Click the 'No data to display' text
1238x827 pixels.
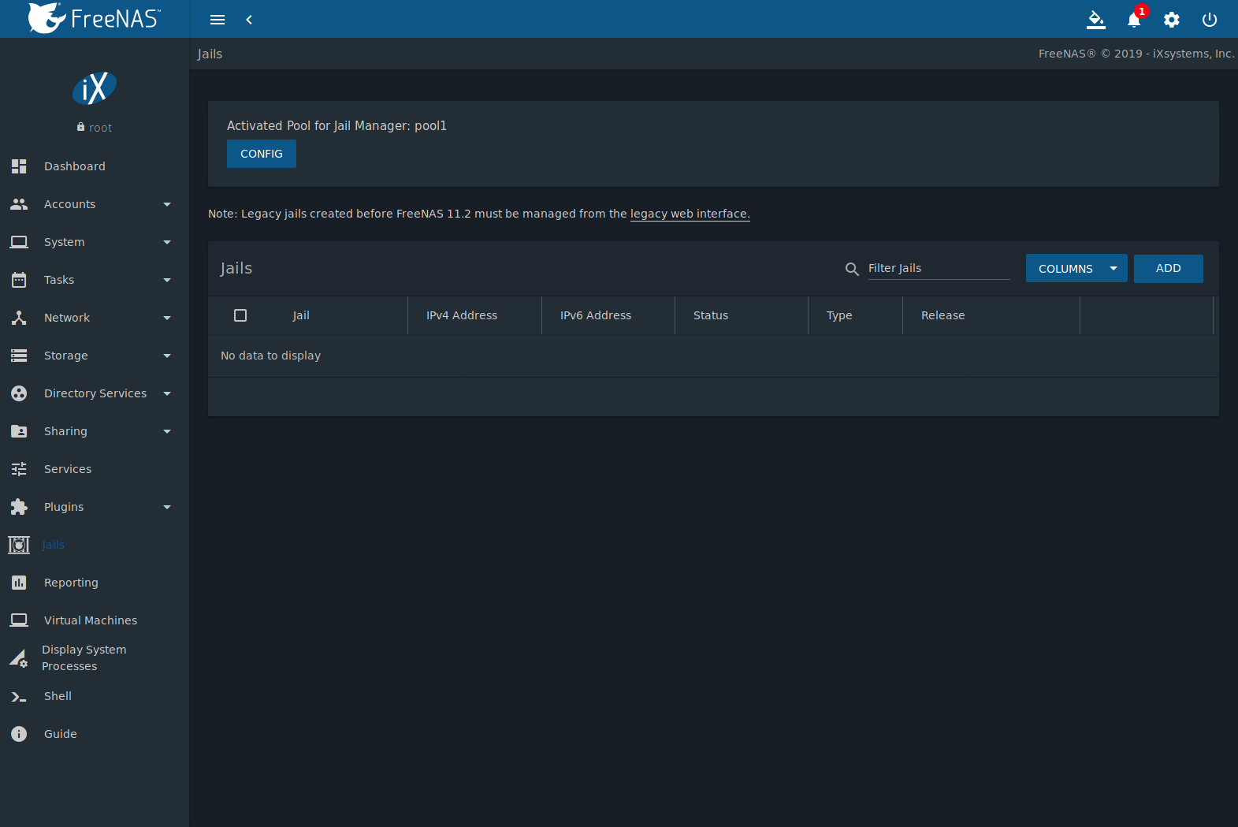(270, 356)
